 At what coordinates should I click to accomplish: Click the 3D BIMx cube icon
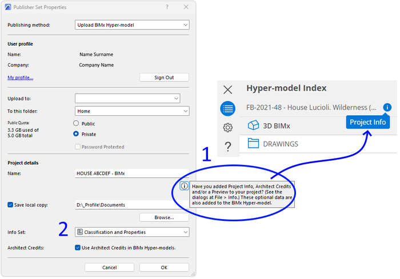coord(253,126)
